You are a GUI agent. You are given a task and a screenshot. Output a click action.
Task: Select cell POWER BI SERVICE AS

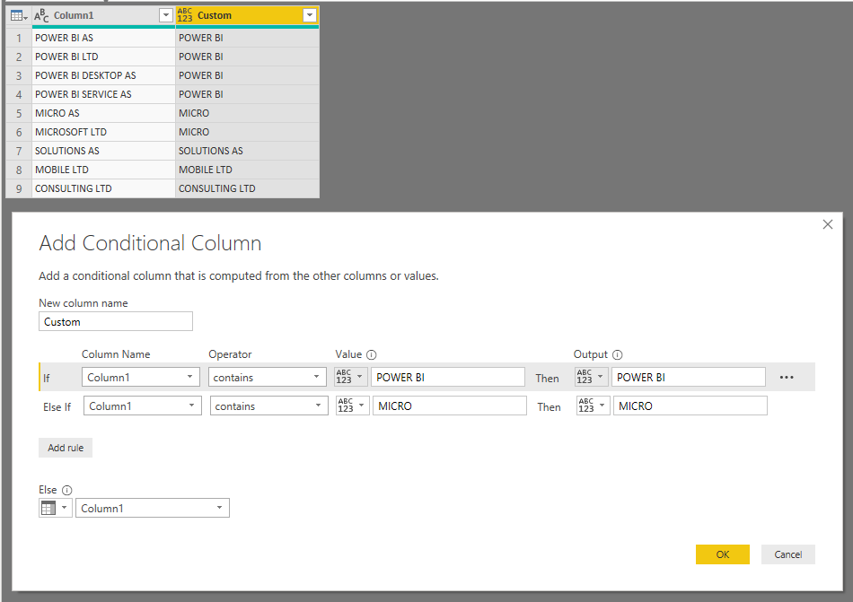(103, 94)
